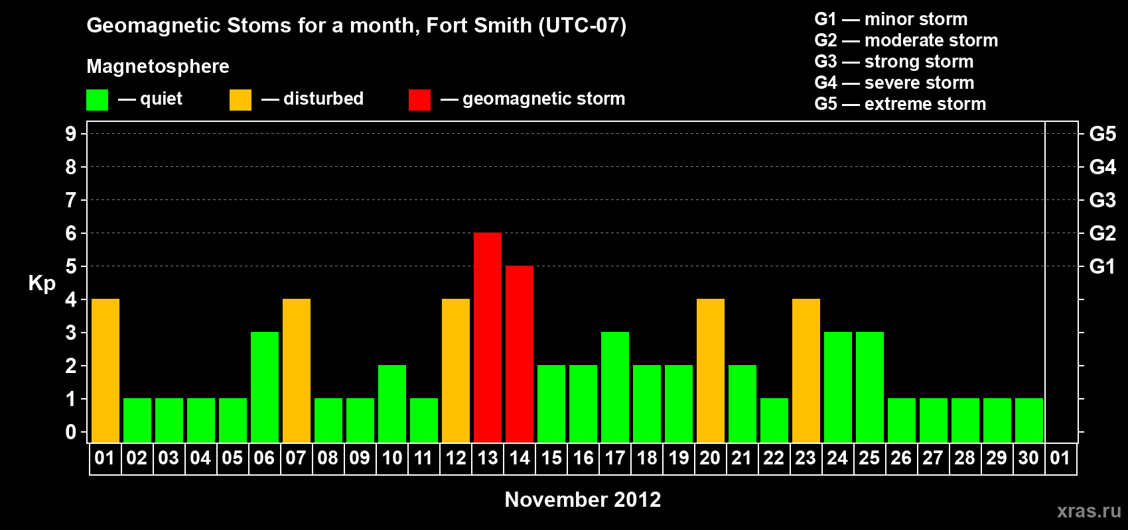1128x530 pixels.
Task: Click the G2 label on right axis
Action: click(x=1103, y=233)
